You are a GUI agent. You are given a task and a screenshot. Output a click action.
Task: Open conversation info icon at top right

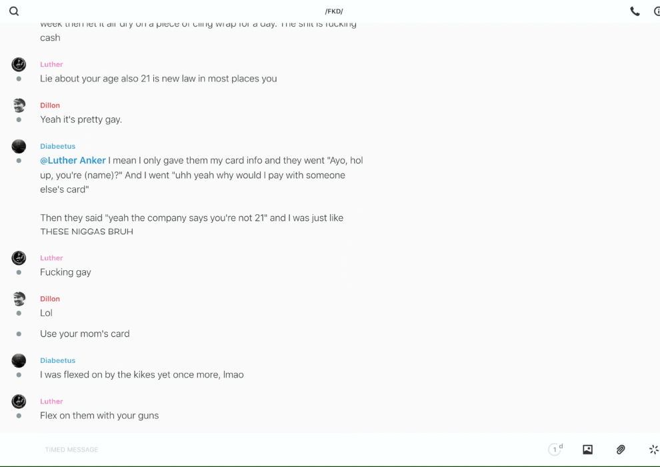[657, 11]
